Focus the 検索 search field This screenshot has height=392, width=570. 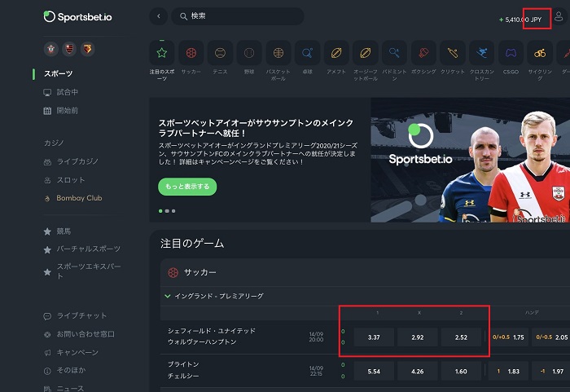click(238, 16)
